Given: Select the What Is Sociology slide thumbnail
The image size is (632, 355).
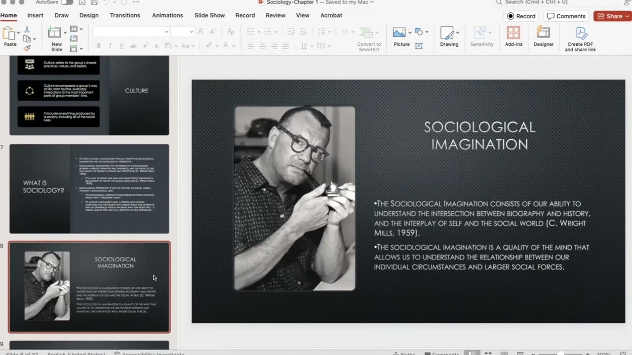Looking at the screenshot, I should [x=89, y=189].
